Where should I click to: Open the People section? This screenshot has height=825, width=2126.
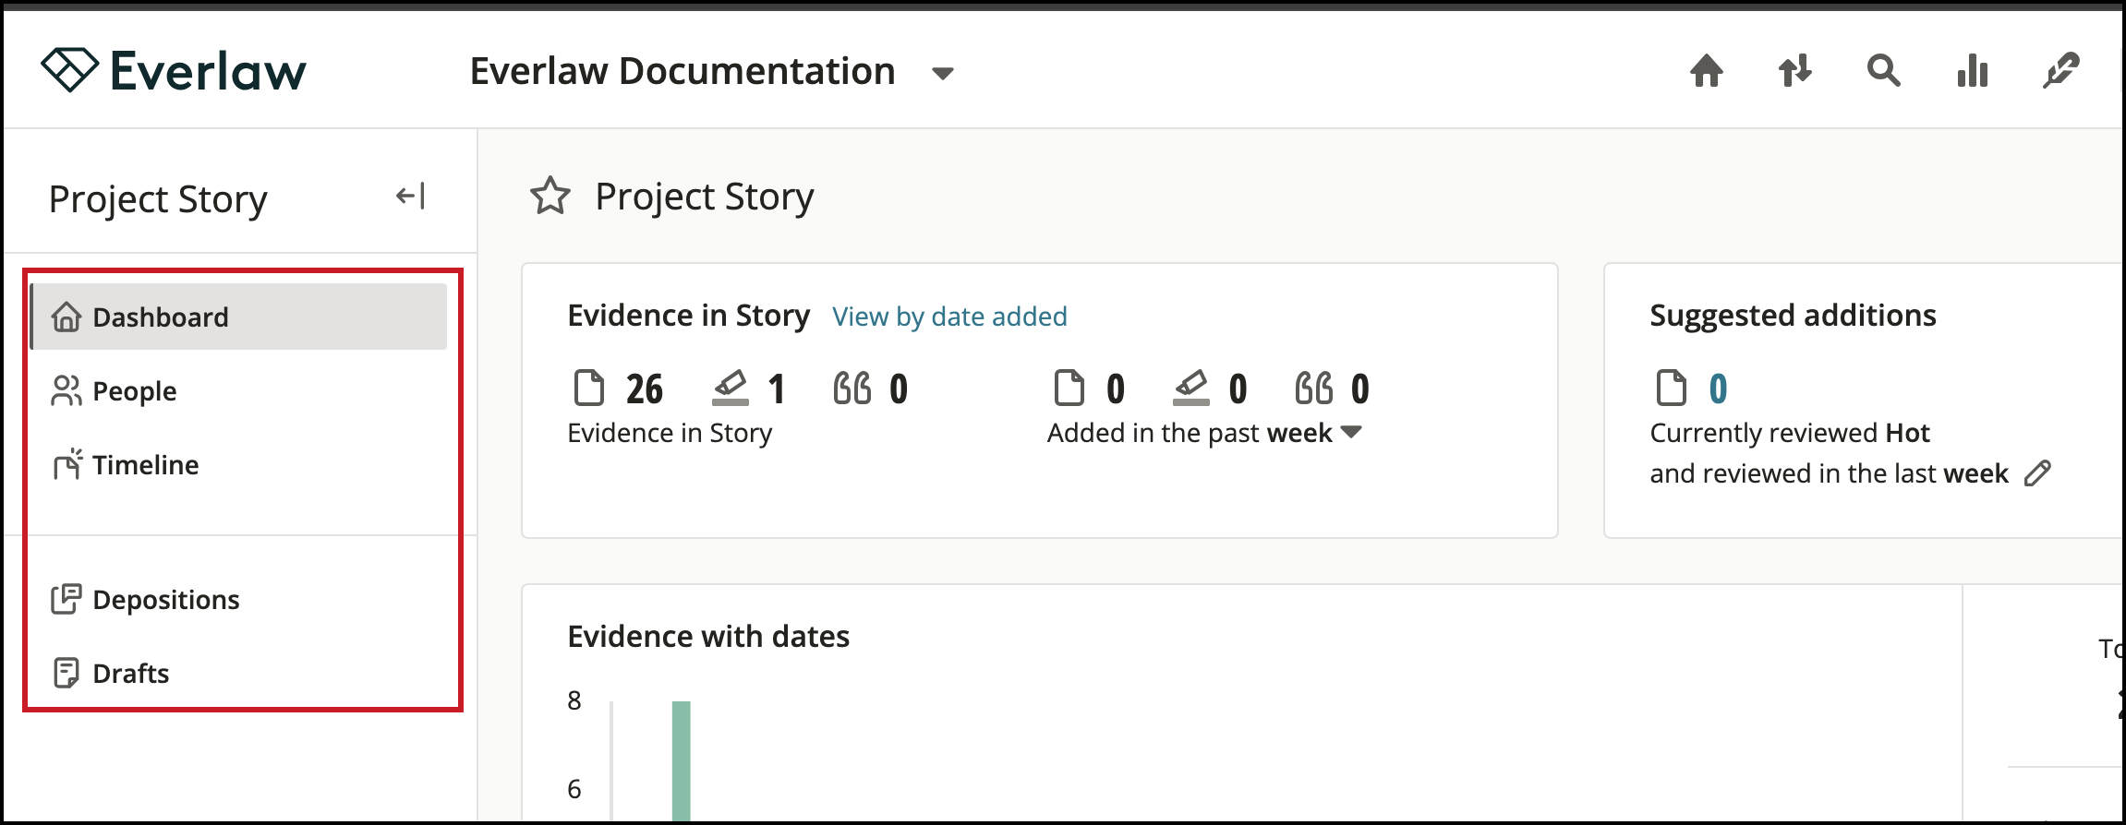(114, 390)
